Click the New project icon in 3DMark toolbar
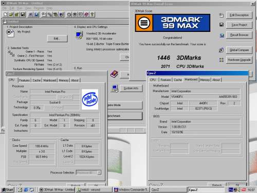 [x=5, y=14]
